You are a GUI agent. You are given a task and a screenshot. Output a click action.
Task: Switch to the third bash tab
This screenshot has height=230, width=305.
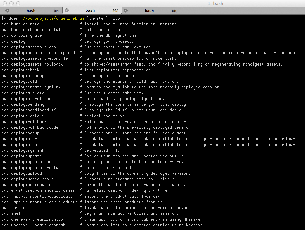pos(149,10)
